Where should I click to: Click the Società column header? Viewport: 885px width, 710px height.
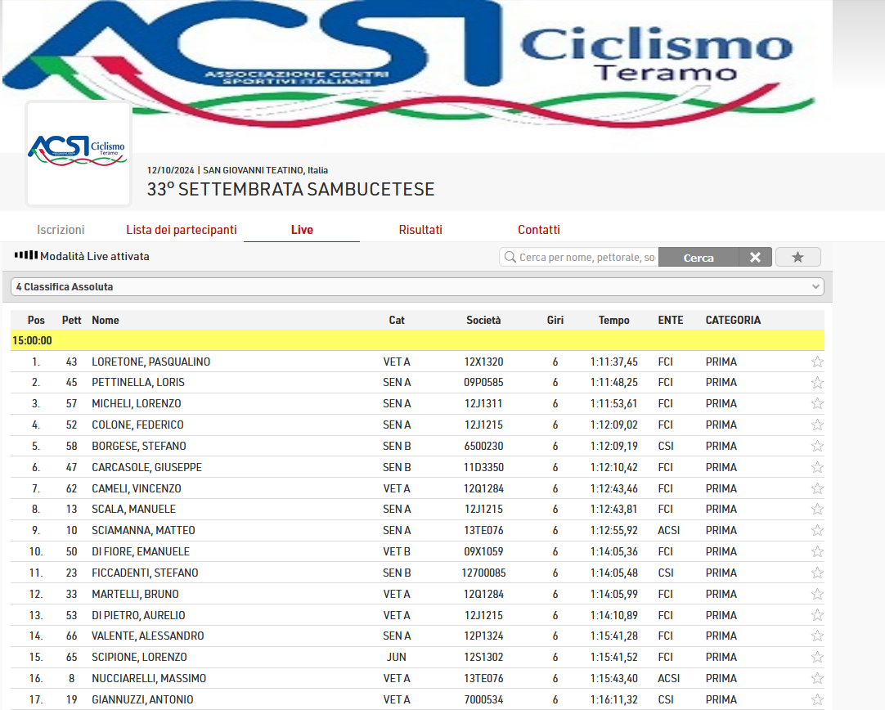[483, 320]
